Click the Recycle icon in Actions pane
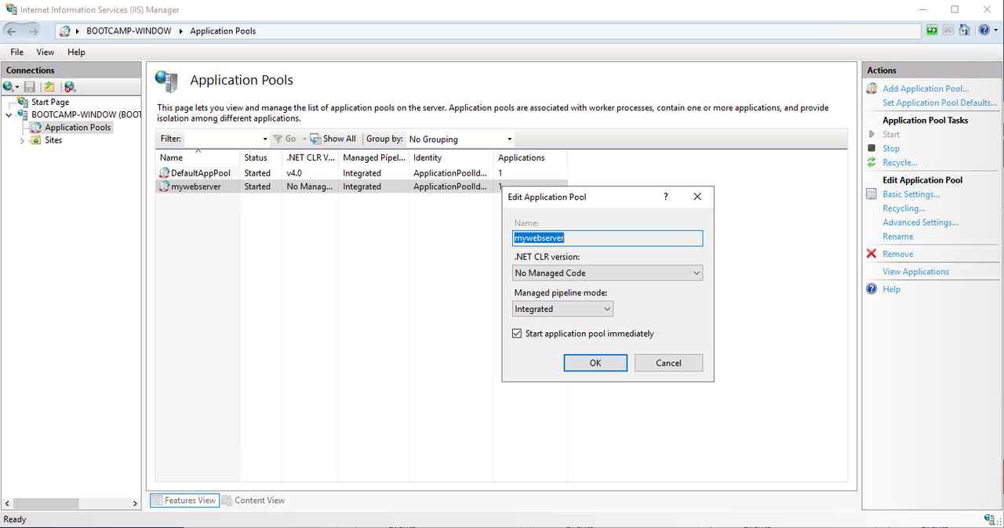1004x528 pixels. pyautogui.click(x=871, y=162)
